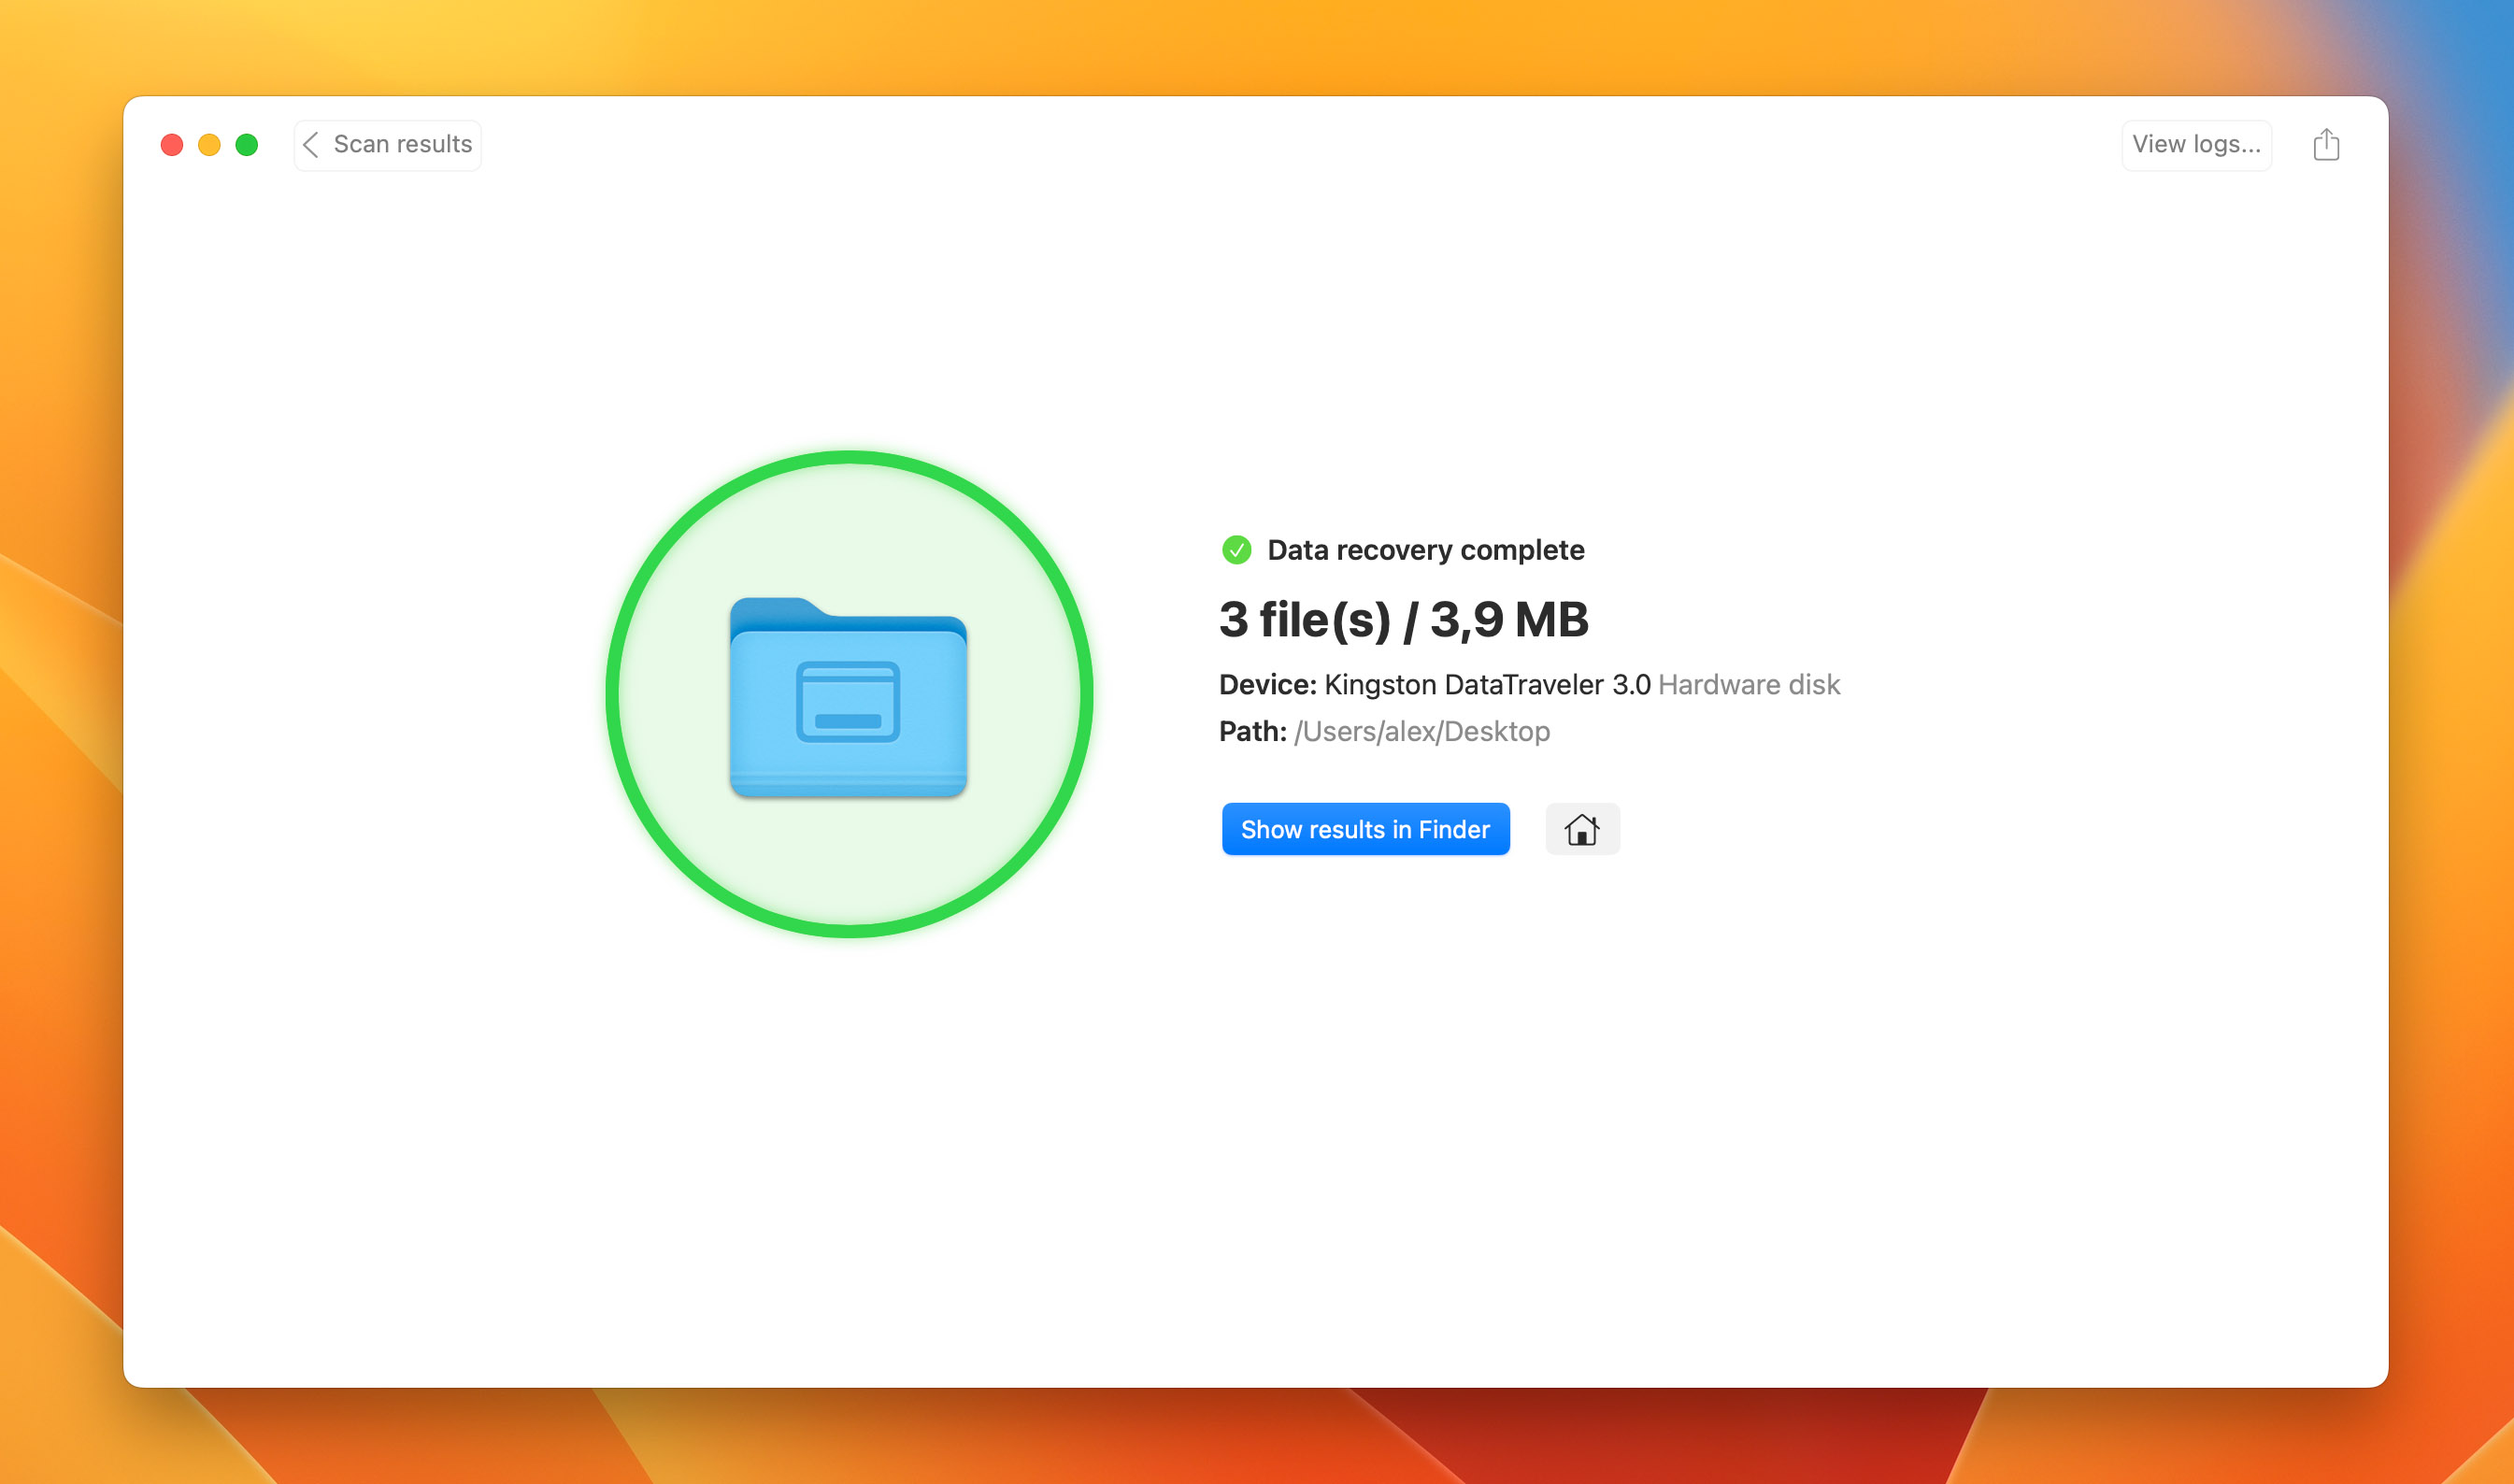Click the blue recovered folder icon
The width and height of the screenshot is (2514, 1484).
coord(848,697)
